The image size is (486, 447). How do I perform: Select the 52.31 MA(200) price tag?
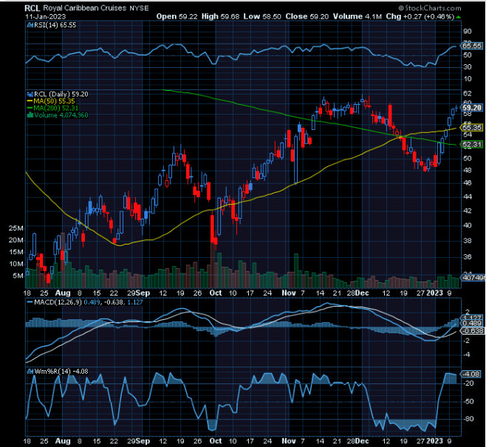pos(472,145)
